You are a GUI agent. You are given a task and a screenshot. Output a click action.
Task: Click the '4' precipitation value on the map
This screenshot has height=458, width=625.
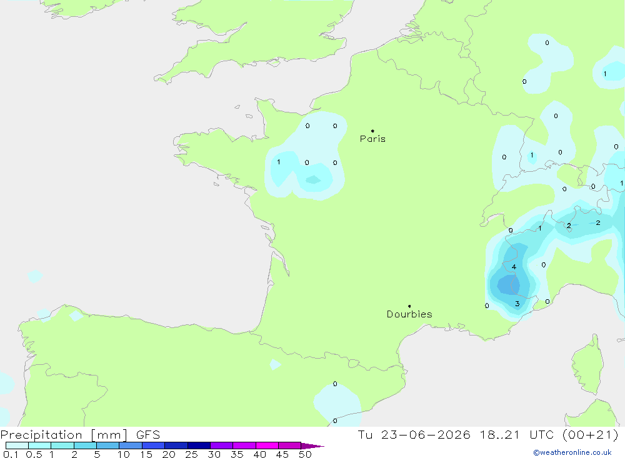click(514, 267)
